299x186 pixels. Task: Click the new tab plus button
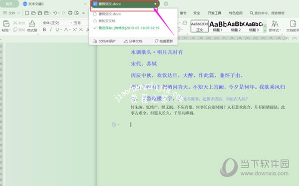[166, 3]
